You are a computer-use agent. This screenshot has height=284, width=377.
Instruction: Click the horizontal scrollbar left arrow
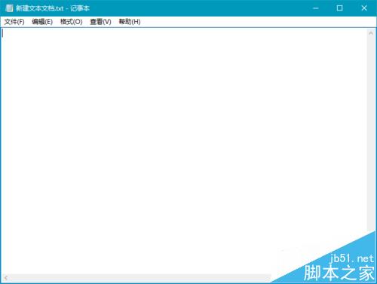point(5,278)
